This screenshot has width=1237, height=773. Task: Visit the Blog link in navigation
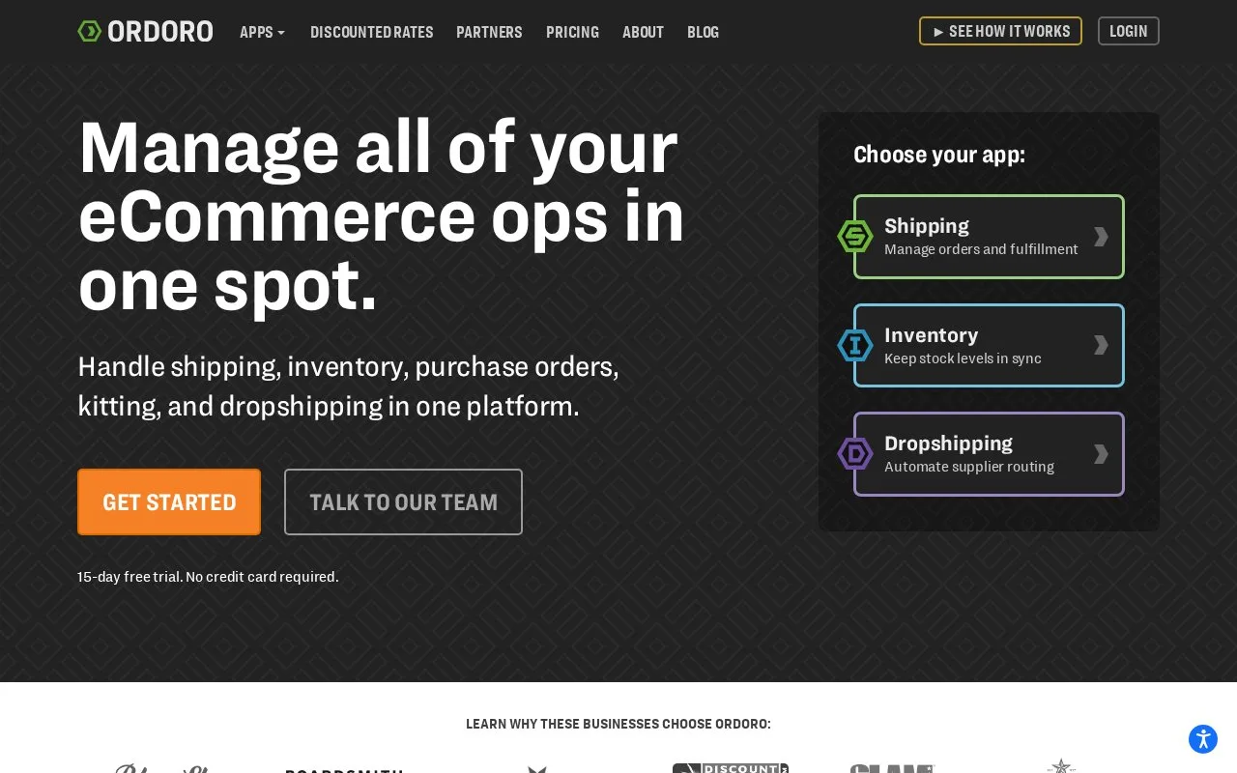703,32
